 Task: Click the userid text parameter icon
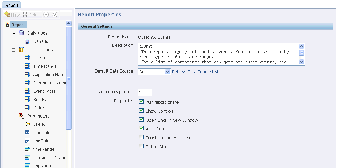coord(27,124)
